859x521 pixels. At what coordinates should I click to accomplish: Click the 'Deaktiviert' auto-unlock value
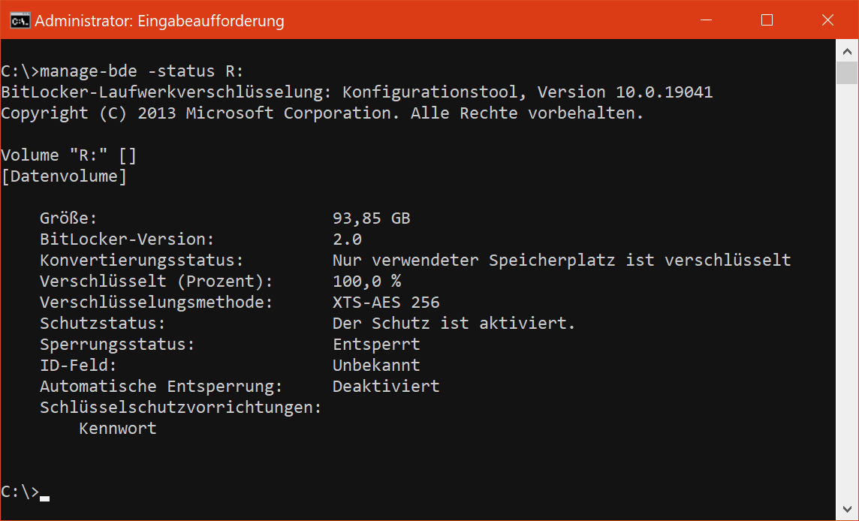click(386, 386)
